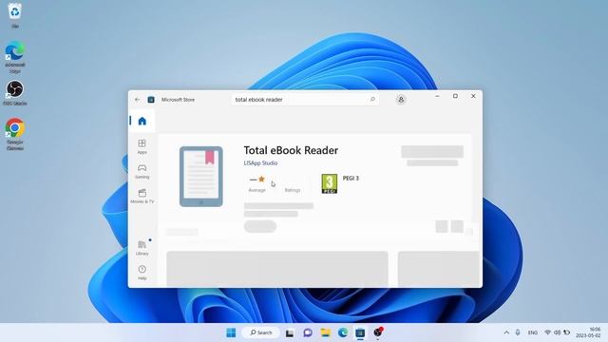Open the Windows Start menu
Image resolution: width=608 pixels, height=342 pixels.
[x=231, y=332]
